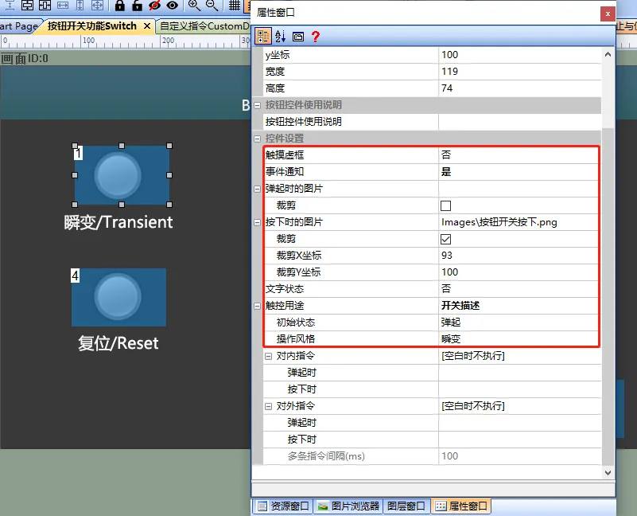The image size is (637, 516).
Task: Click the show control eye icon
Action: pos(173,5)
